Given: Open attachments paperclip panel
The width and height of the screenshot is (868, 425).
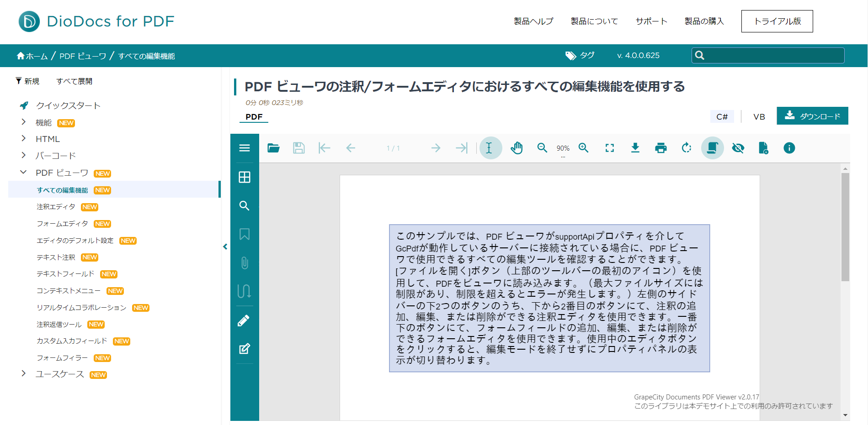Looking at the screenshot, I should [x=245, y=263].
